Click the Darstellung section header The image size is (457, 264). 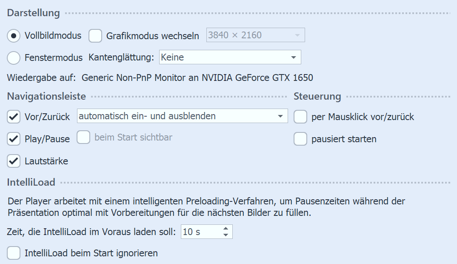pos(32,13)
